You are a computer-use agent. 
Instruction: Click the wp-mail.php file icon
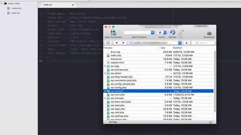(108, 112)
